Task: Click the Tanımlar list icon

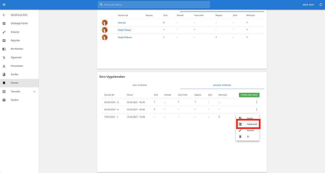Action: coord(4,92)
